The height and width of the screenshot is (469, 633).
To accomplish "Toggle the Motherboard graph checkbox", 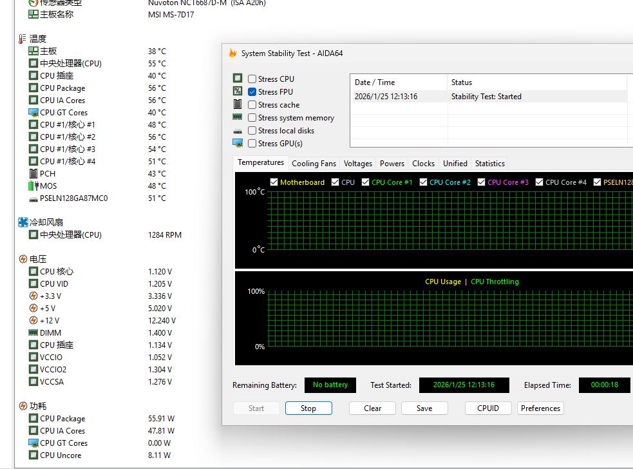I will [x=274, y=182].
